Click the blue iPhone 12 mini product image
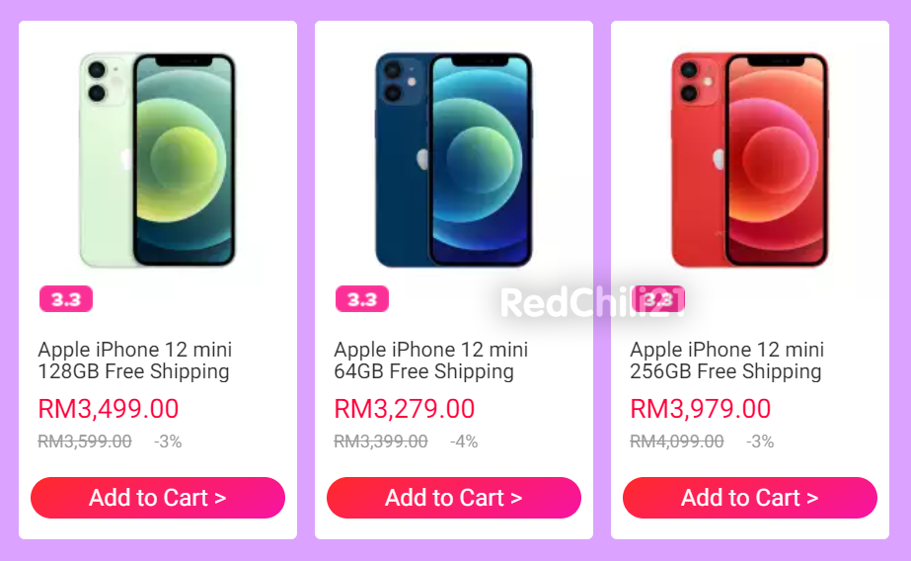The height and width of the screenshot is (561, 911). (x=454, y=160)
